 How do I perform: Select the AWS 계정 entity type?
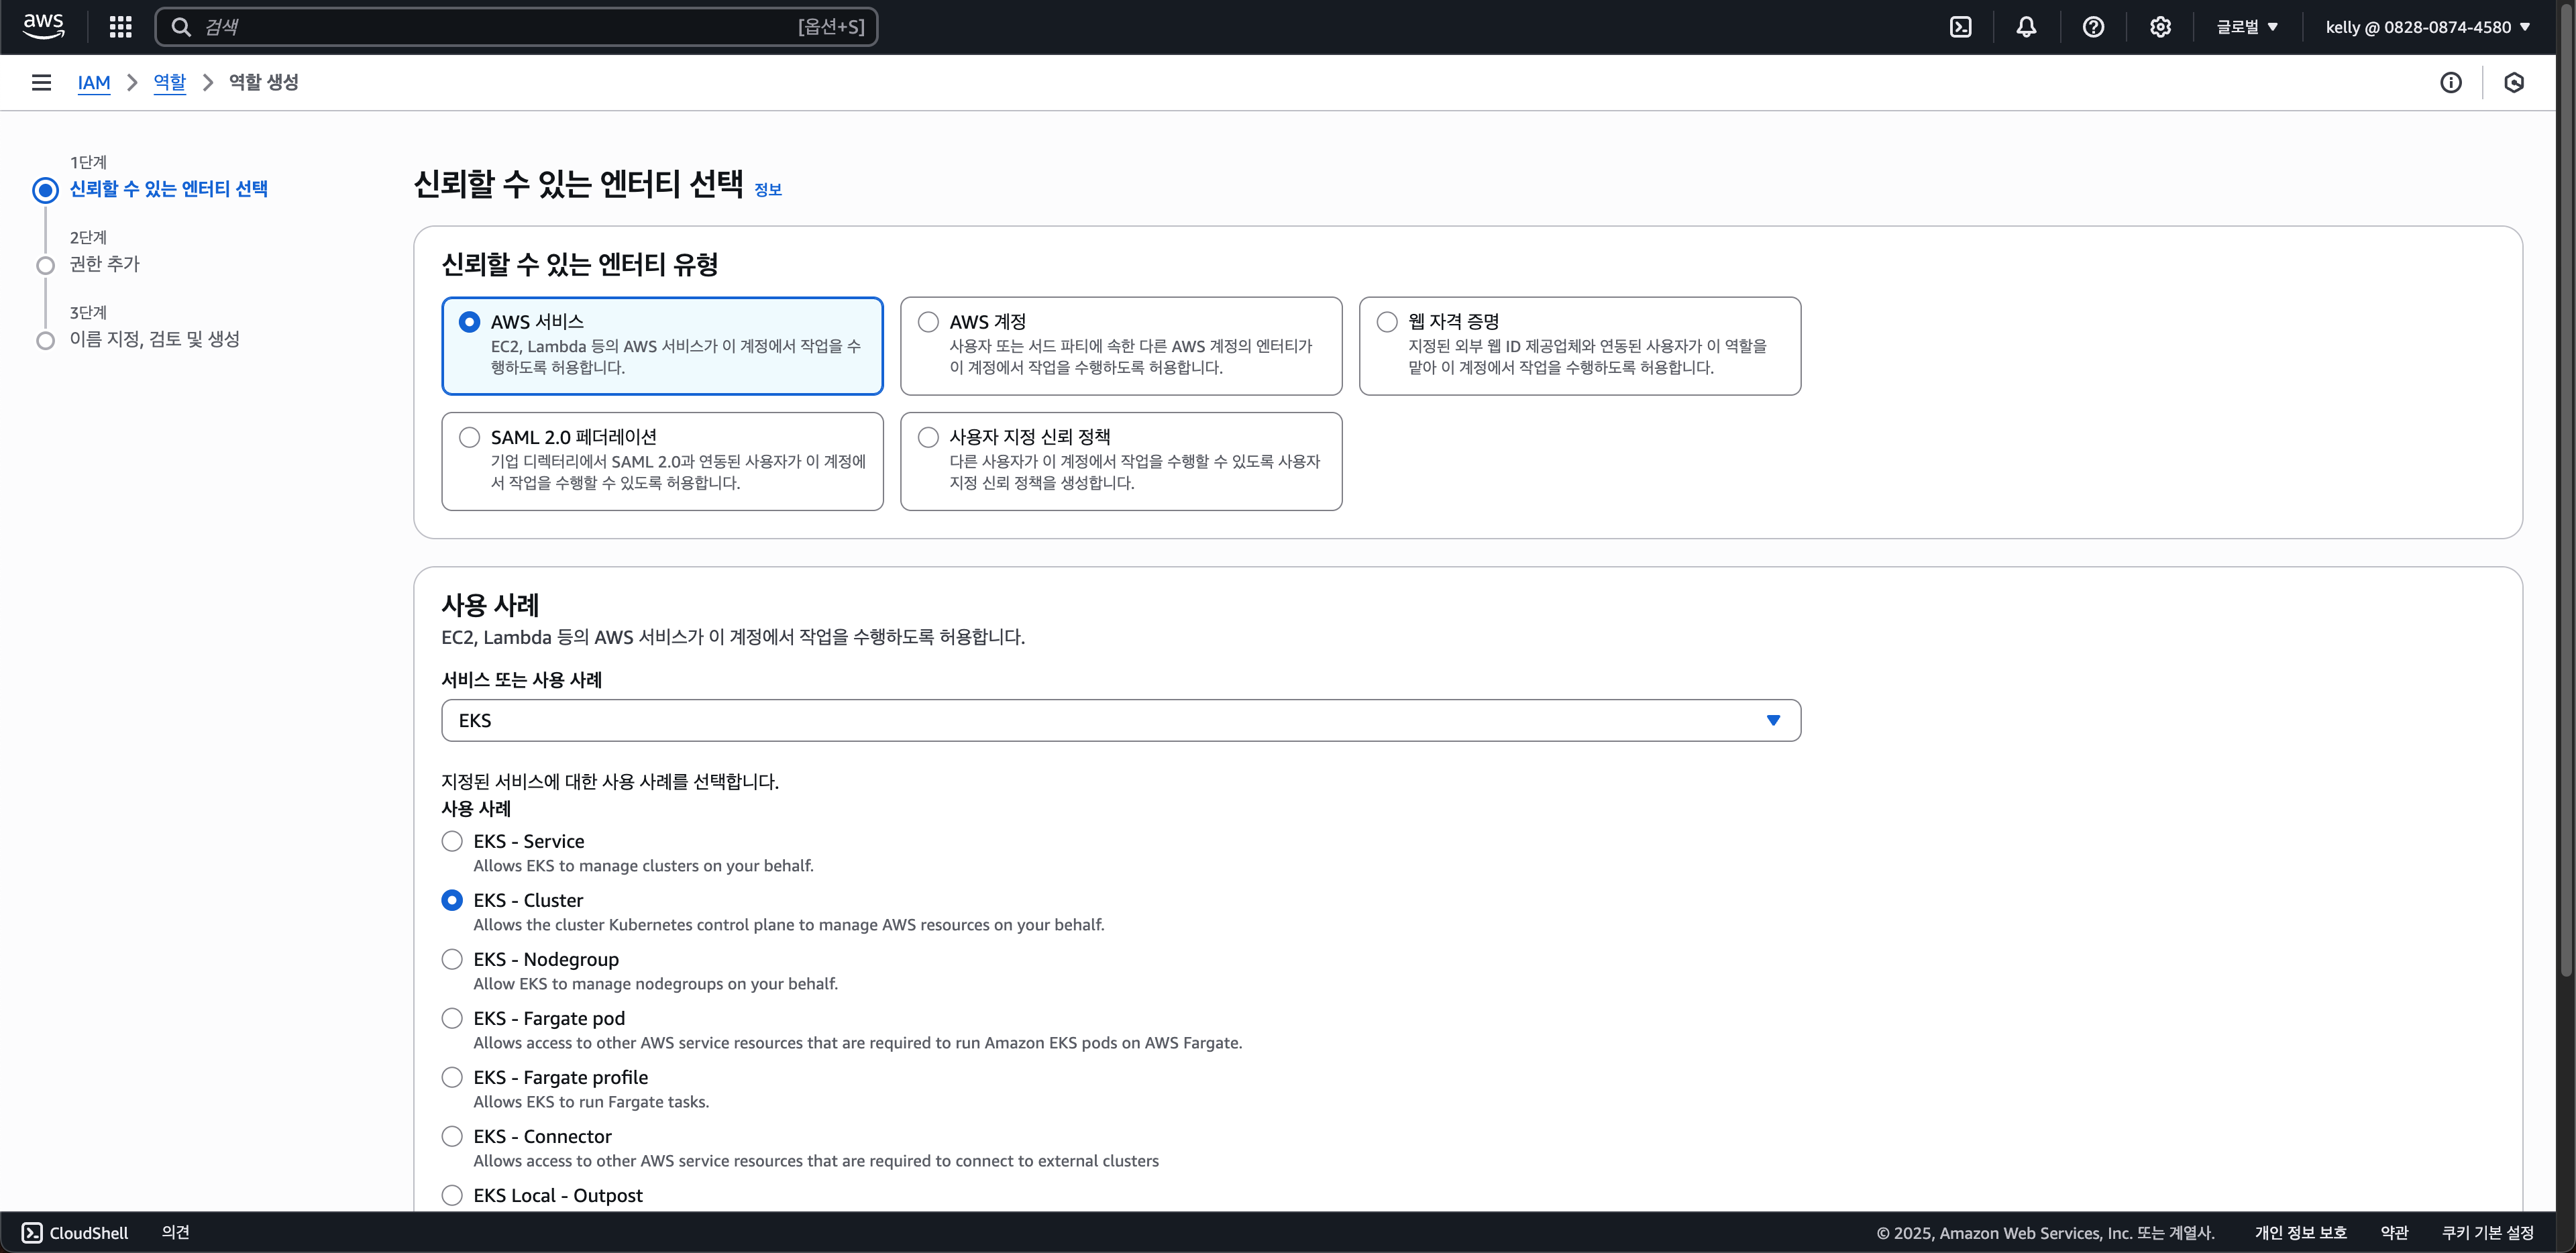point(928,322)
